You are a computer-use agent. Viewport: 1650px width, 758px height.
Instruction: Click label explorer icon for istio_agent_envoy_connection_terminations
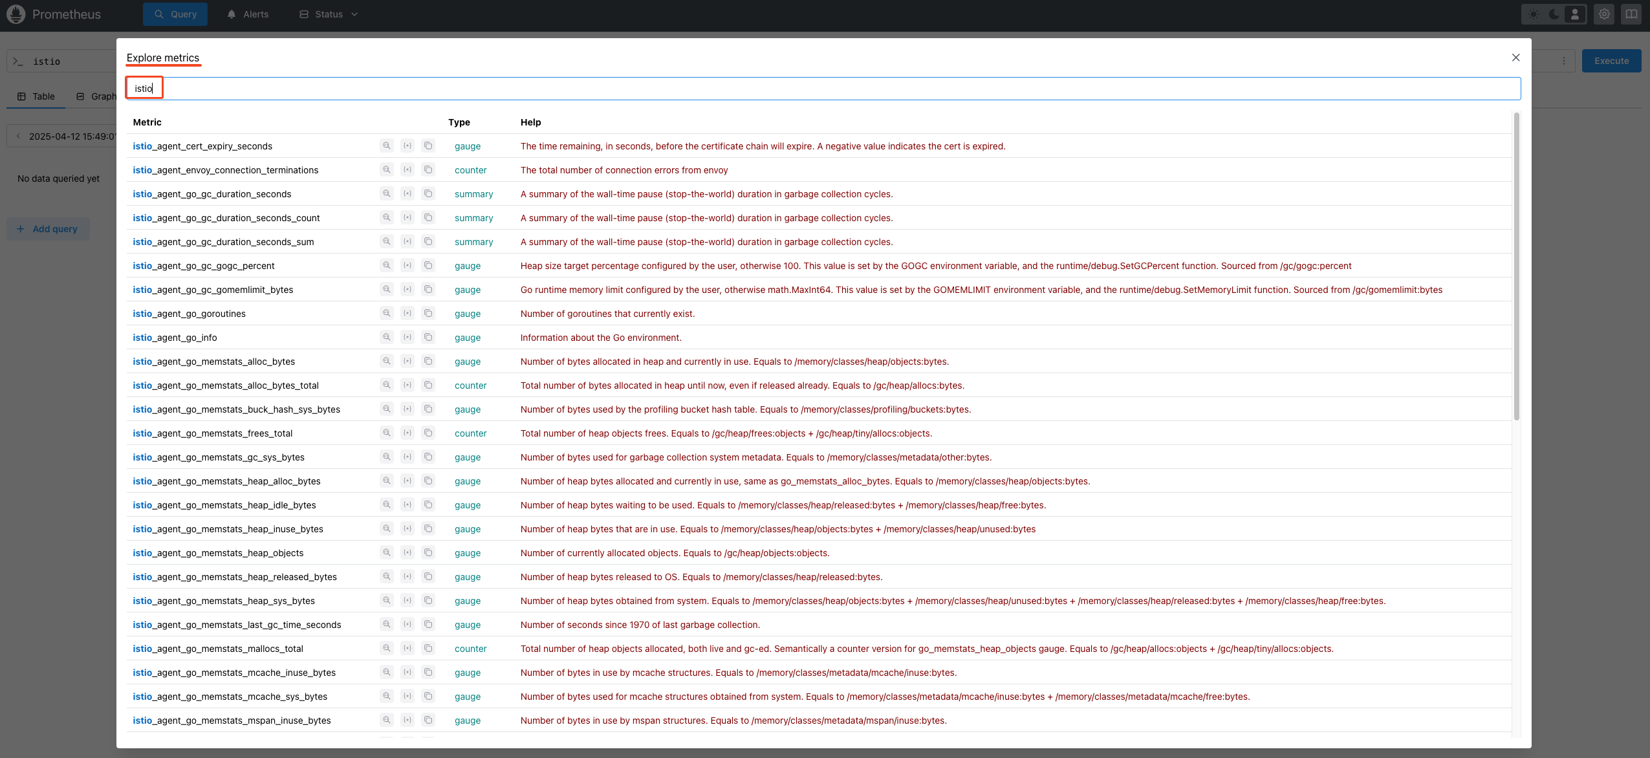407,170
